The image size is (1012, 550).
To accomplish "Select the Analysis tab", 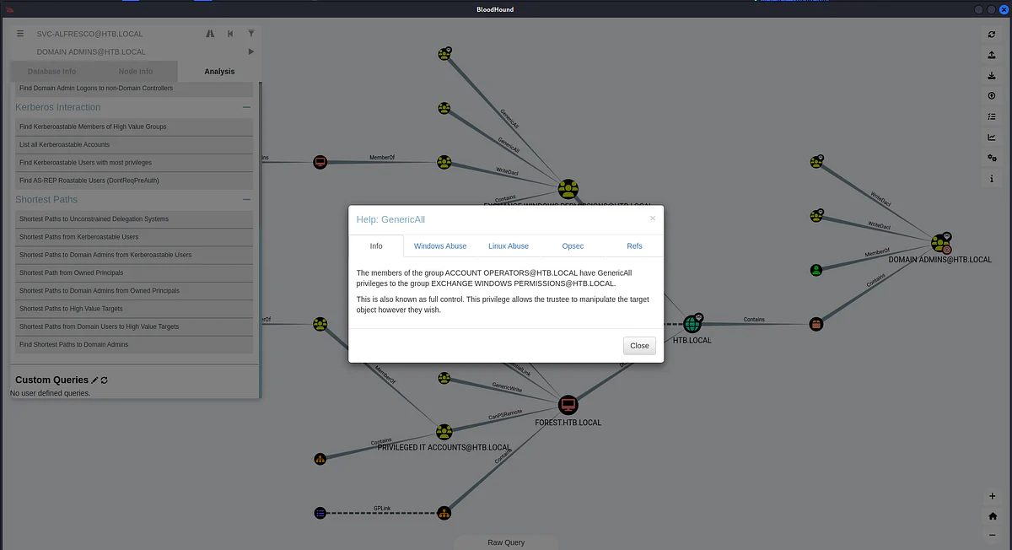I will coord(219,72).
